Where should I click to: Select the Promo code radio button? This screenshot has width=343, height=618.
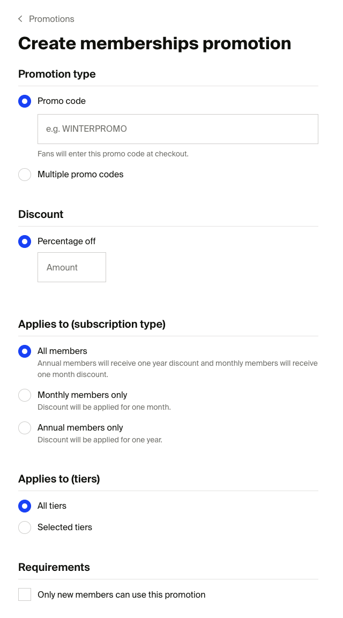click(25, 101)
